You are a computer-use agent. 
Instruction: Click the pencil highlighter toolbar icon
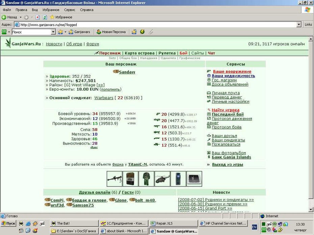[151, 32]
